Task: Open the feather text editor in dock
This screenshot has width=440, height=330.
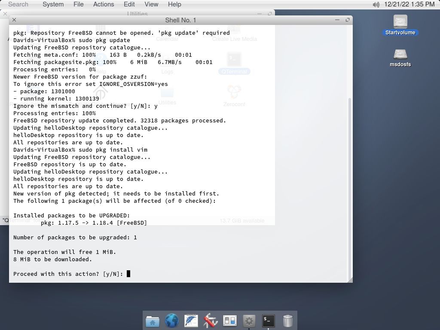Action: pyautogui.click(x=191, y=321)
